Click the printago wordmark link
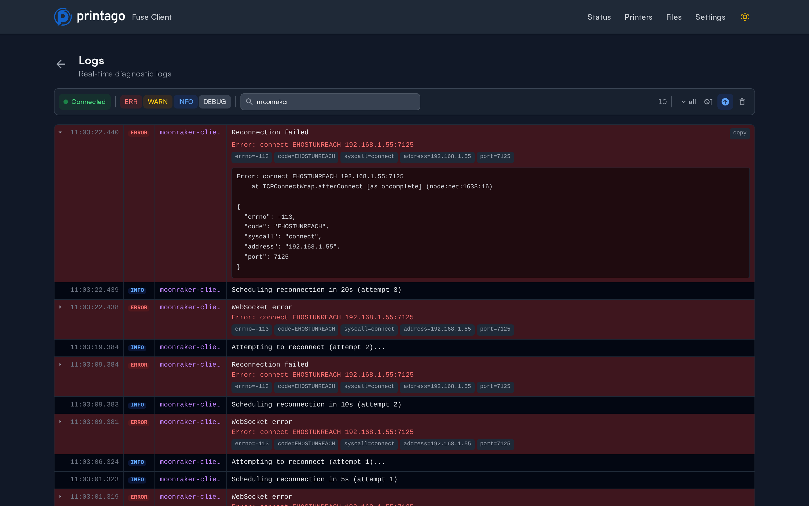809x506 pixels. click(x=101, y=16)
